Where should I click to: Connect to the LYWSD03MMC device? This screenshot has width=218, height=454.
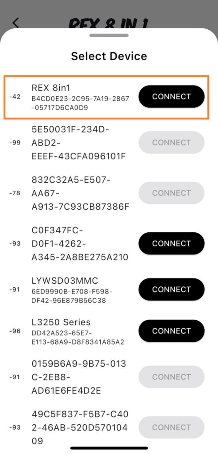click(172, 289)
